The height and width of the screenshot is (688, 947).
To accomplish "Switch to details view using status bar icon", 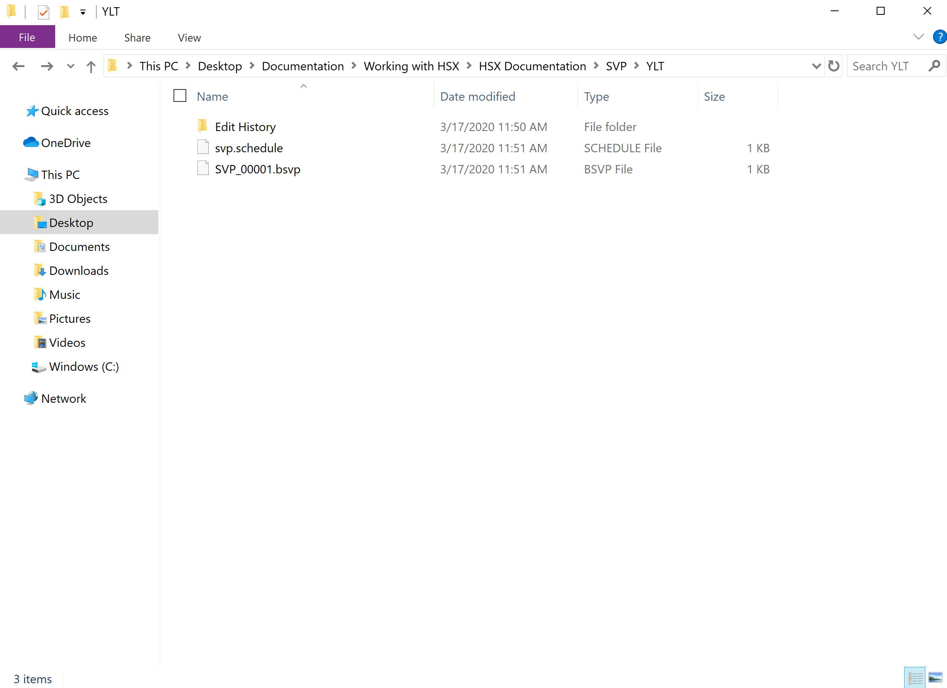I will (915, 677).
